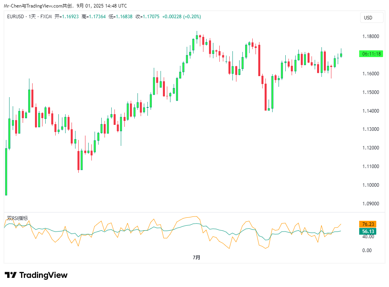Click the high price value 1.17364
This screenshot has width=389, height=287.
pyautogui.click(x=97, y=17)
